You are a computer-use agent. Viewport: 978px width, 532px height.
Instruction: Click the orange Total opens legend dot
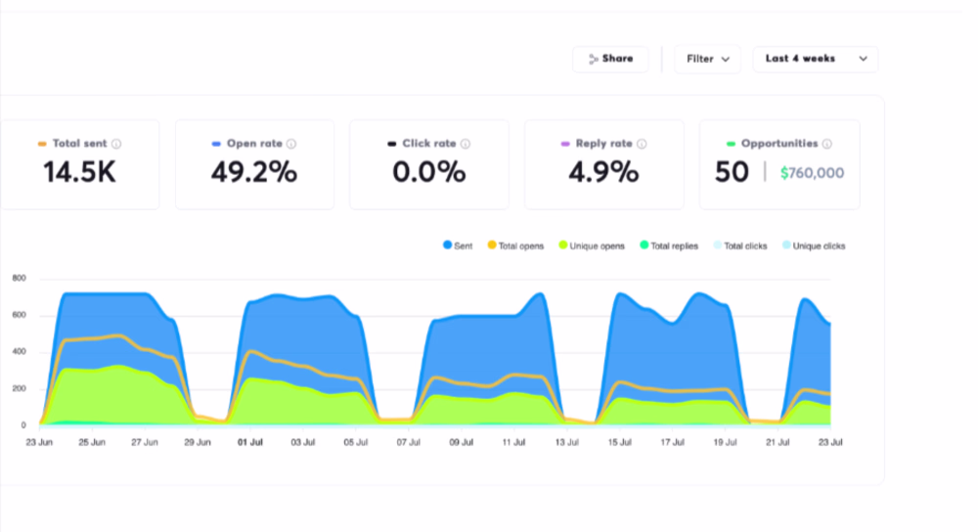tap(492, 245)
